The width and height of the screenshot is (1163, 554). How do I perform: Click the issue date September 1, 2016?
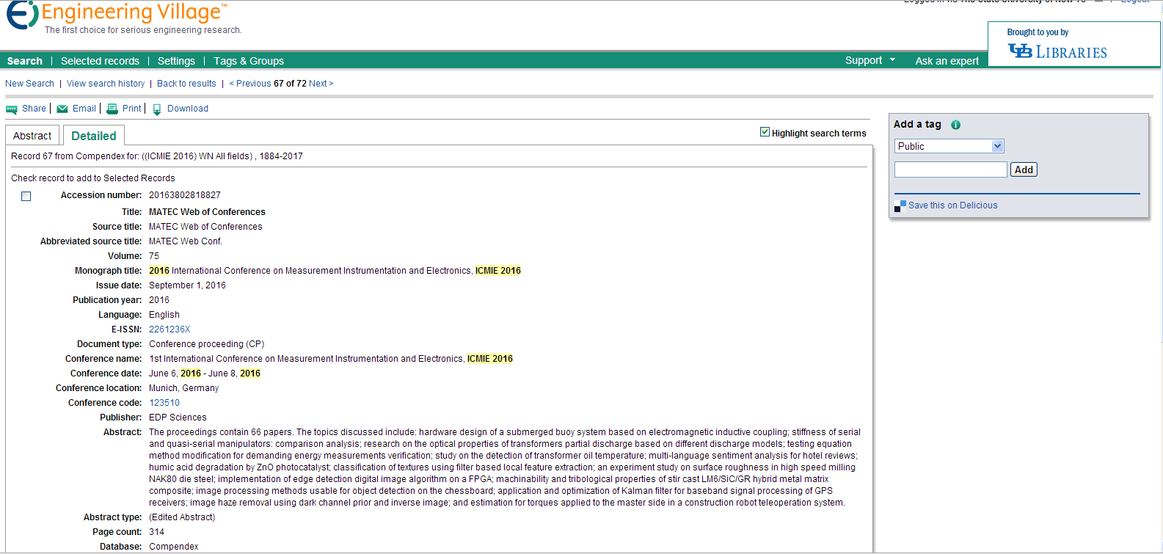click(187, 285)
